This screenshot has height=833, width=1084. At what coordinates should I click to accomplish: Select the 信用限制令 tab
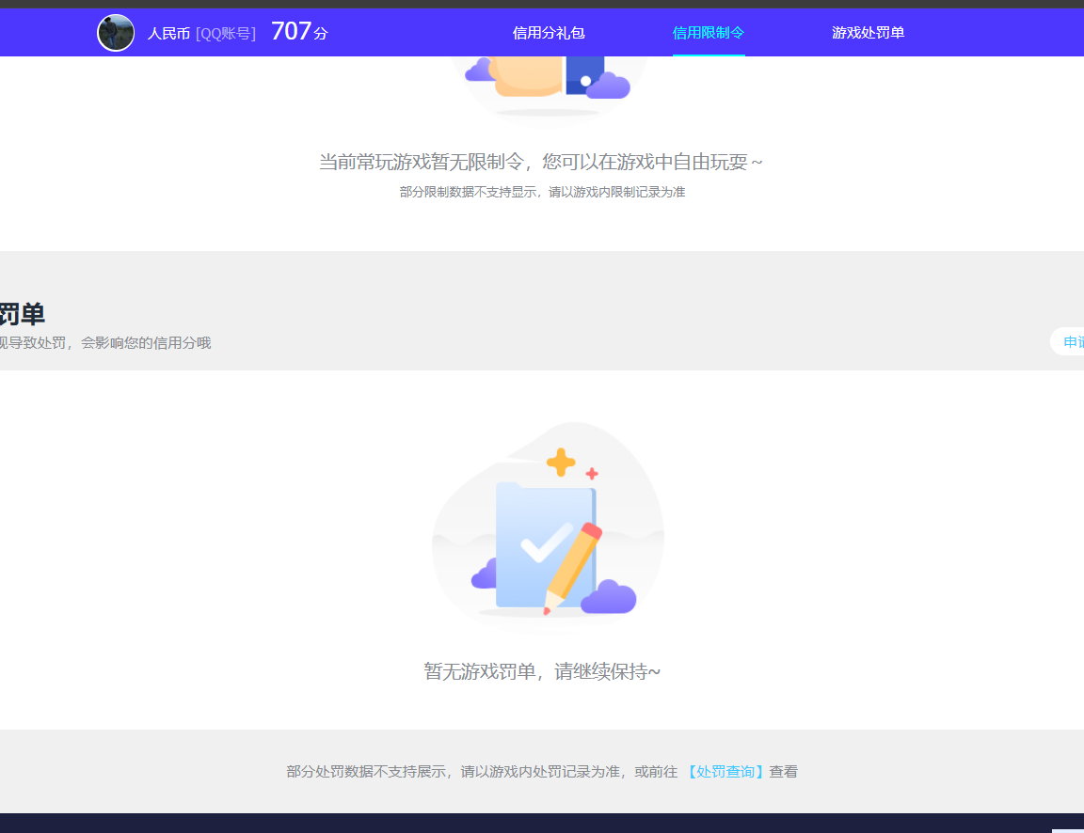(x=708, y=32)
